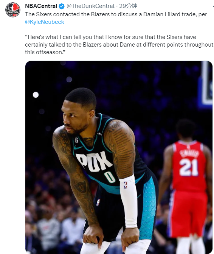Click the NBA logo on the black shorts

tap(98, 202)
